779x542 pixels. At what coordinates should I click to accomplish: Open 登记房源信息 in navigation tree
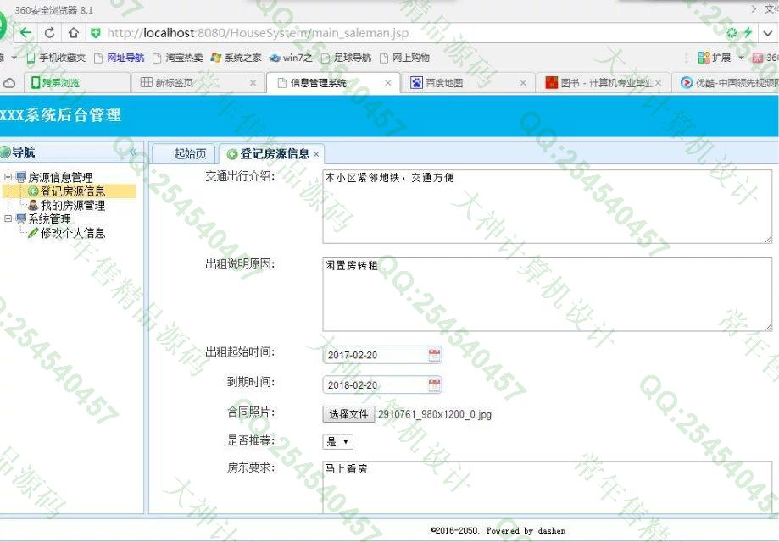[73, 191]
